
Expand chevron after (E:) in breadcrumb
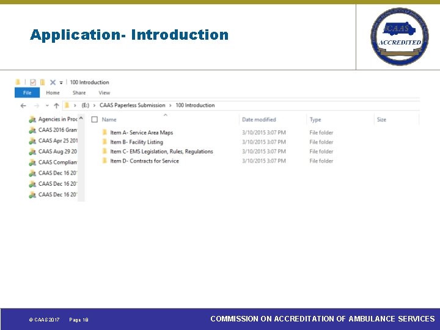94,106
